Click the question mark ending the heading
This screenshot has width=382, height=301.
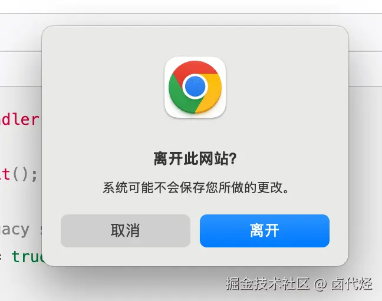pos(233,158)
